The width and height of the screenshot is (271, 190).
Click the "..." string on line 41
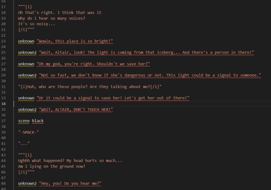click(x=24, y=144)
